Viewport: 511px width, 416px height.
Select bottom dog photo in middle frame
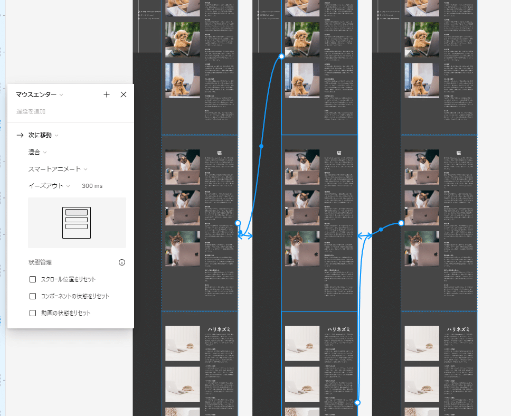click(302, 81)
